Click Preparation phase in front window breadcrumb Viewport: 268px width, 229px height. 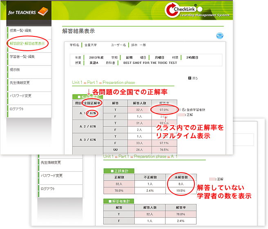[119, 83]
